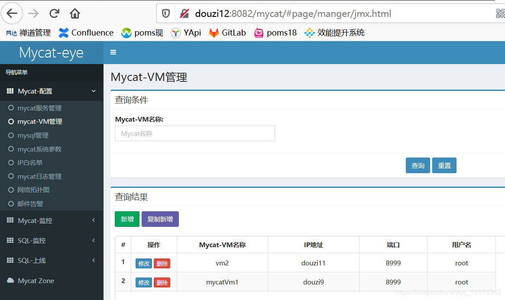The image size is (505, 300).
Task: Click the douzi11 IP cell
Action: (x=314, y=263)
